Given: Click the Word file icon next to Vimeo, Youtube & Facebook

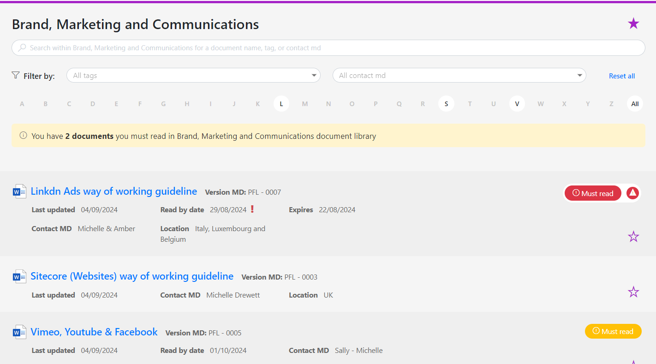Looking at the screenshot, I should [19, 332].
